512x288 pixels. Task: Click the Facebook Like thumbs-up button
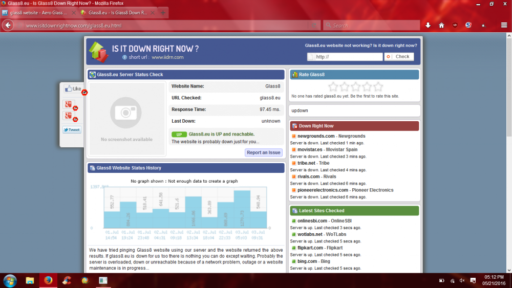click(x=73, y=88)
